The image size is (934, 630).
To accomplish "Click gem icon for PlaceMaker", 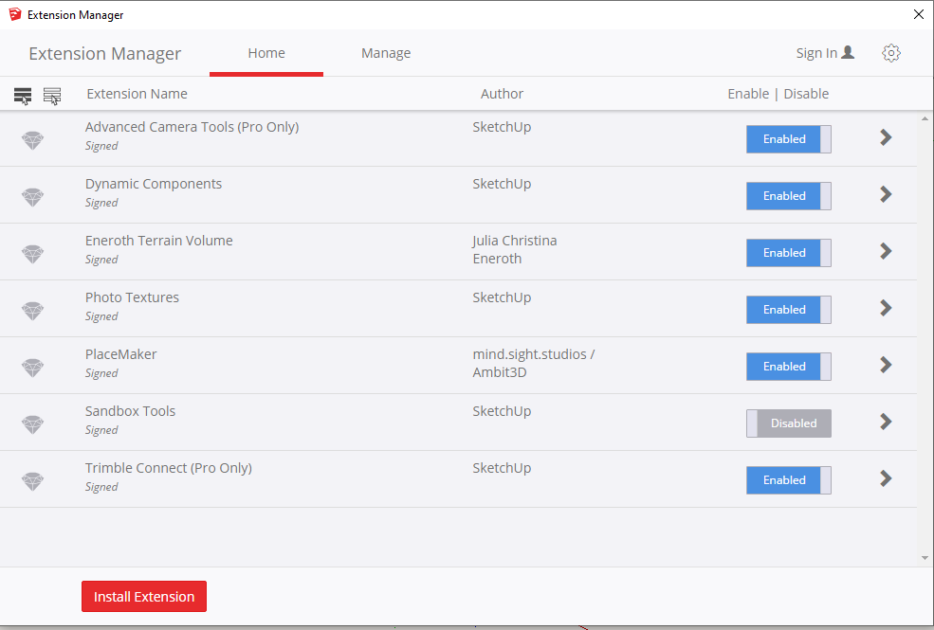I will [33, 368].
